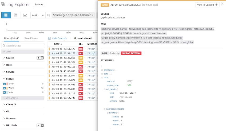226x131 pixels.
Task: Select the Apr 08 15:10:14.709 log row
Action: click(73, 98)
